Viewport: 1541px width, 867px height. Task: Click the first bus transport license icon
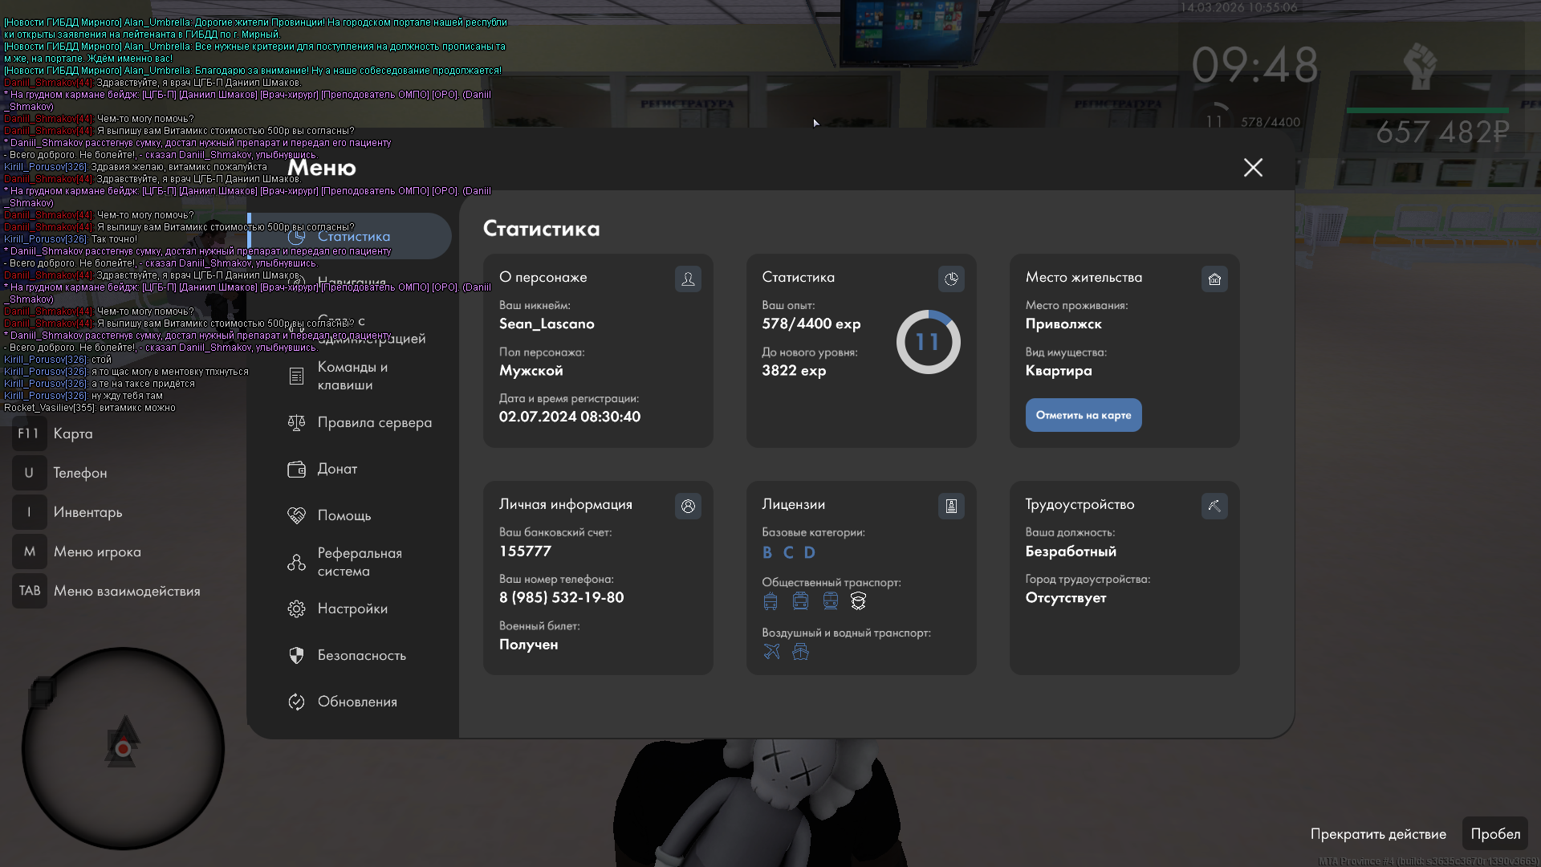click(770, 601)
